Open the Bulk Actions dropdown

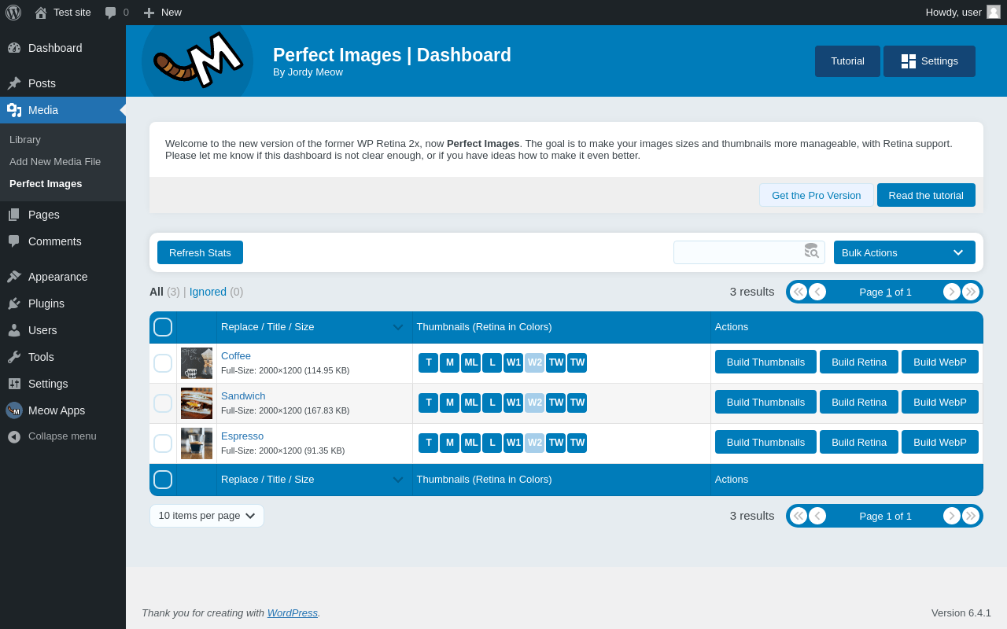905,252
